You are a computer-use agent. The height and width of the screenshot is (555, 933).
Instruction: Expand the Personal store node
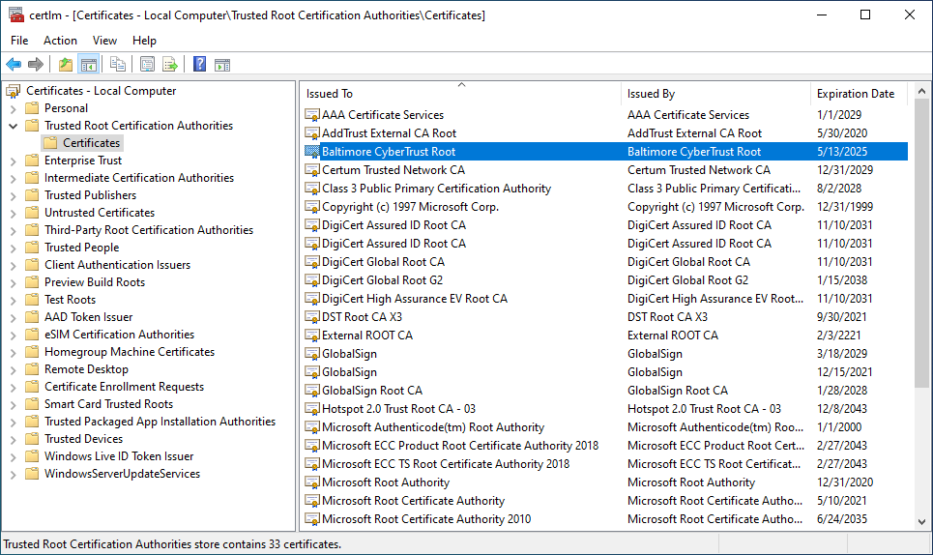14,109
